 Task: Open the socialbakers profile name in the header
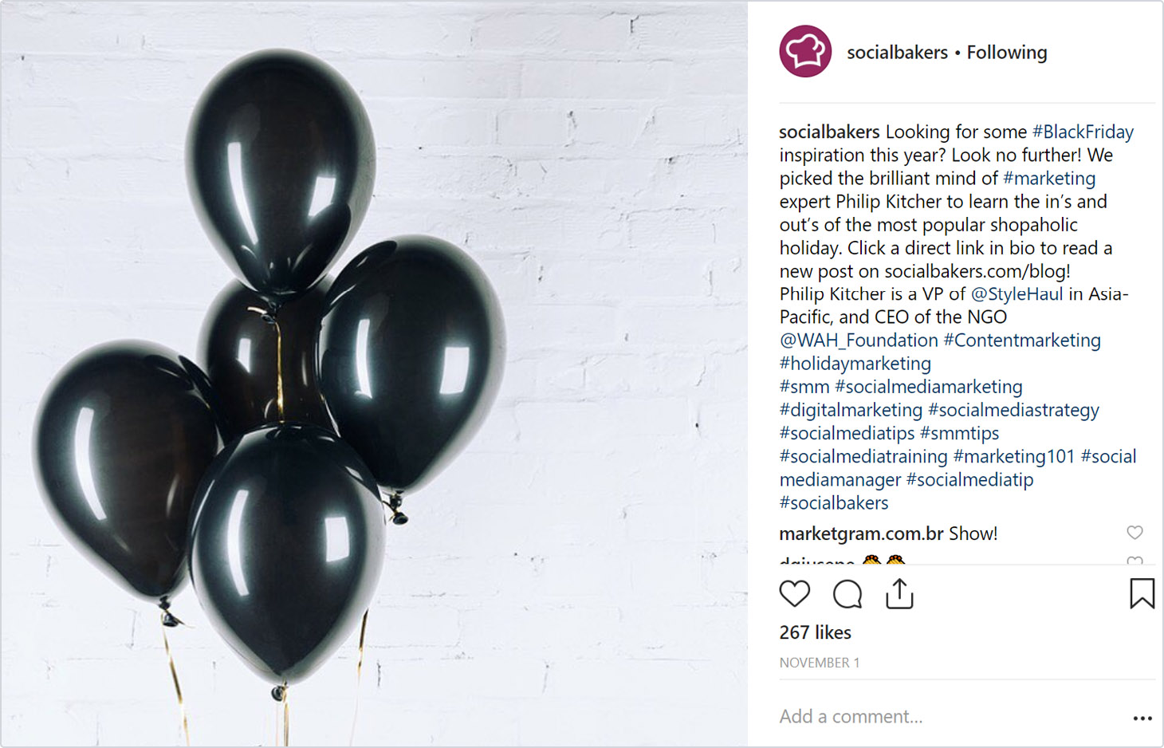897,53
